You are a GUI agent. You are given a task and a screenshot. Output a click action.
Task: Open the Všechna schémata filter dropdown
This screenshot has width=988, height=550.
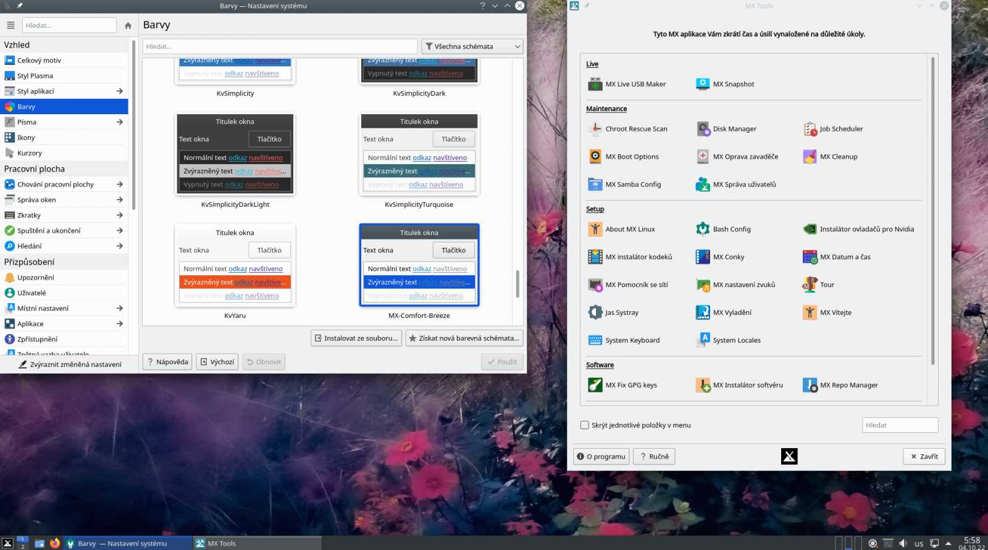pyautogui.click(x=472, y=46)
